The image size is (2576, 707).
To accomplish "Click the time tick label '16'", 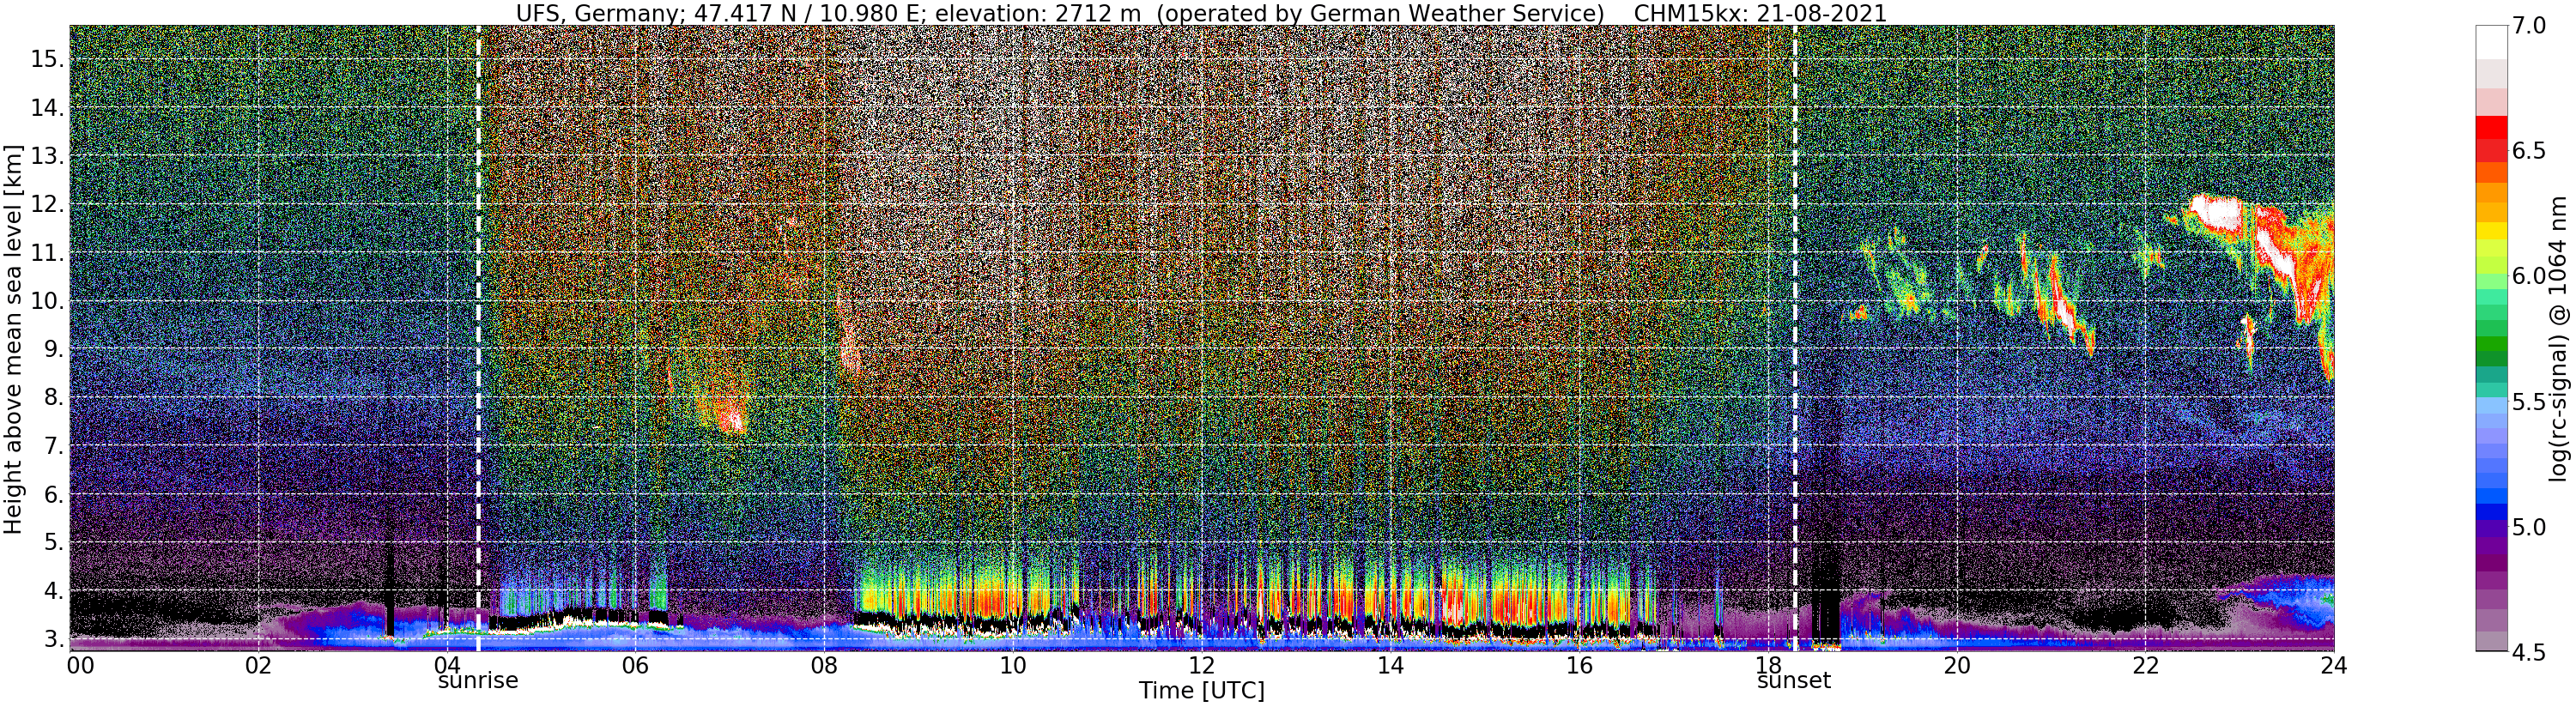I will (1579, 665).
